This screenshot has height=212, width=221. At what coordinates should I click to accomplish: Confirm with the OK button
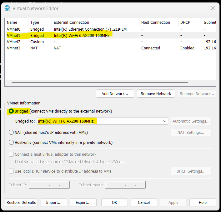coord(114,202)
